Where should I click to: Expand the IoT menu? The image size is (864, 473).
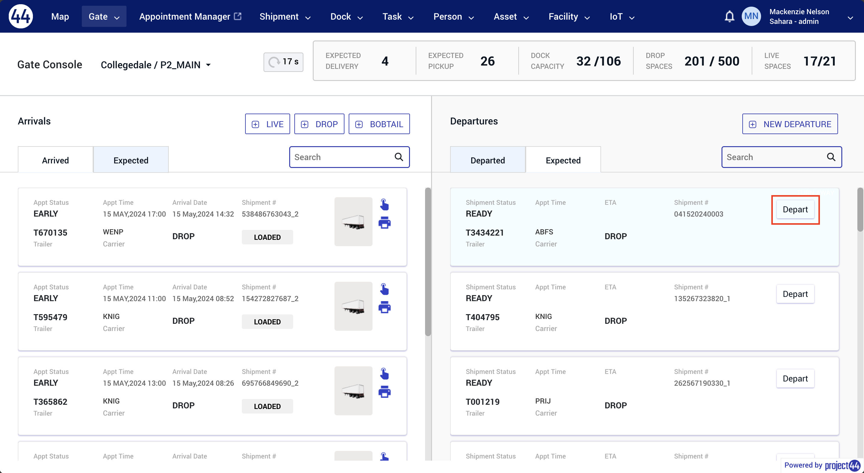(x=622, y=16)
